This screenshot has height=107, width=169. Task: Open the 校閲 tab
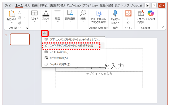pos(110,5)
